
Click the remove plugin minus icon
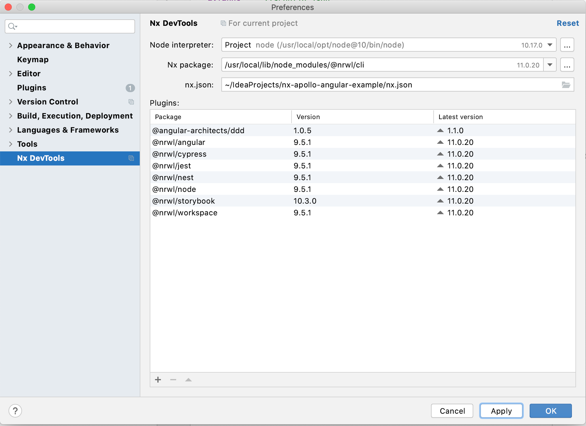pyautogui.click(x=173, y=379)
